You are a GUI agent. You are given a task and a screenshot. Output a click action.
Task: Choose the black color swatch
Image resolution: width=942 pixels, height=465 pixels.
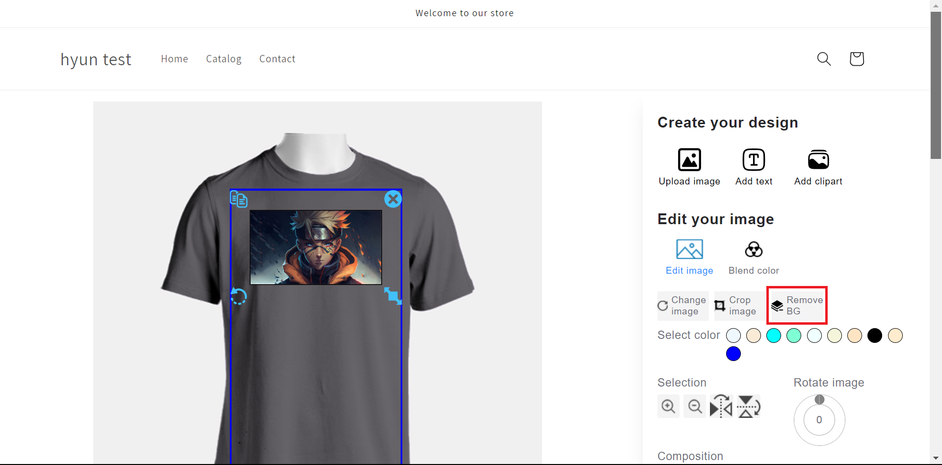tap(875, 336)
